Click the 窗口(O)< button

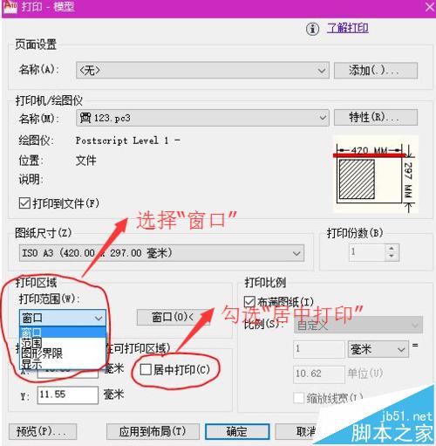(x=173, y=317)
